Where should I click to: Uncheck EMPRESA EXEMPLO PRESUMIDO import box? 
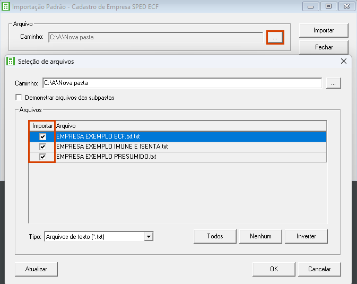tap(42, 157)
